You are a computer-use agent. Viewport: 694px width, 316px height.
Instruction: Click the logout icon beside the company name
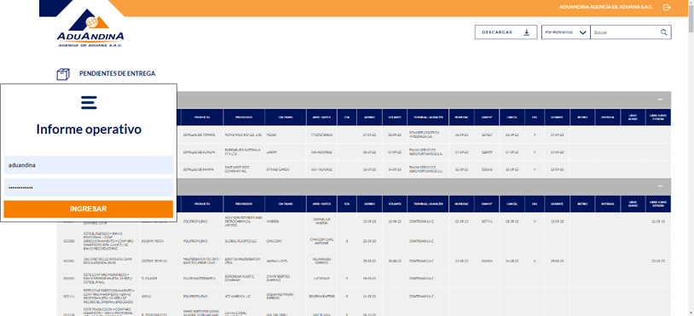[667, 7]
